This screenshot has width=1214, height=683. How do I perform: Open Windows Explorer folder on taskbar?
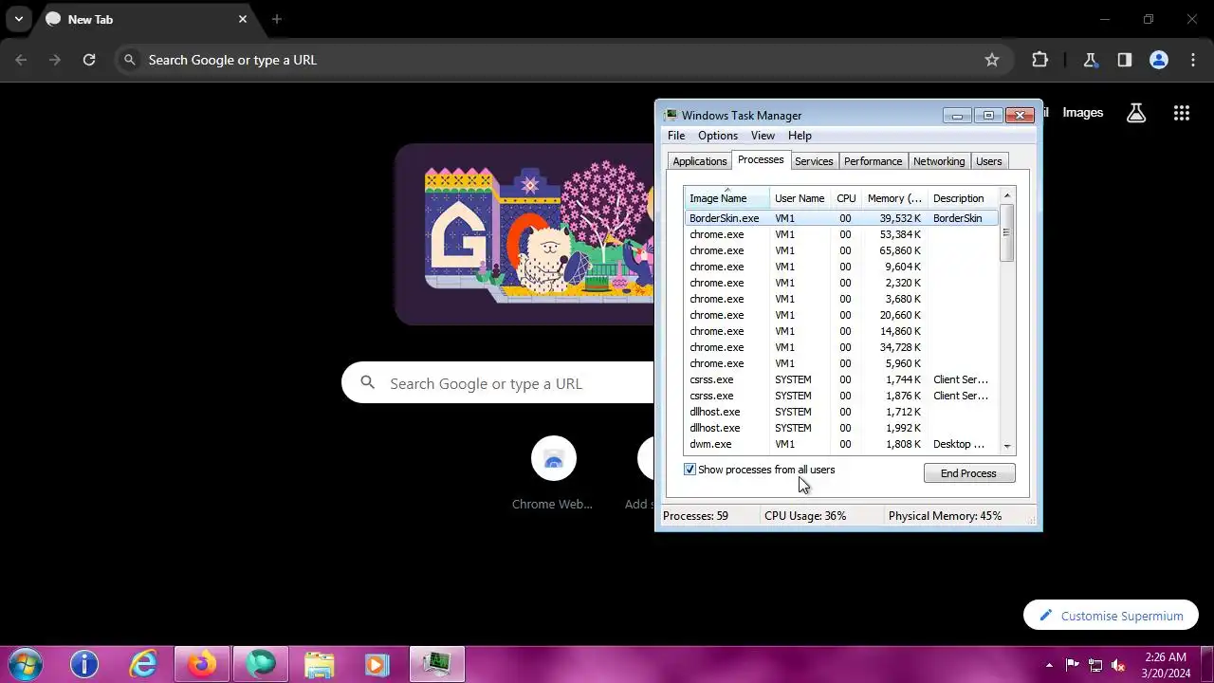pyautogui.click(x=319, y=664)
